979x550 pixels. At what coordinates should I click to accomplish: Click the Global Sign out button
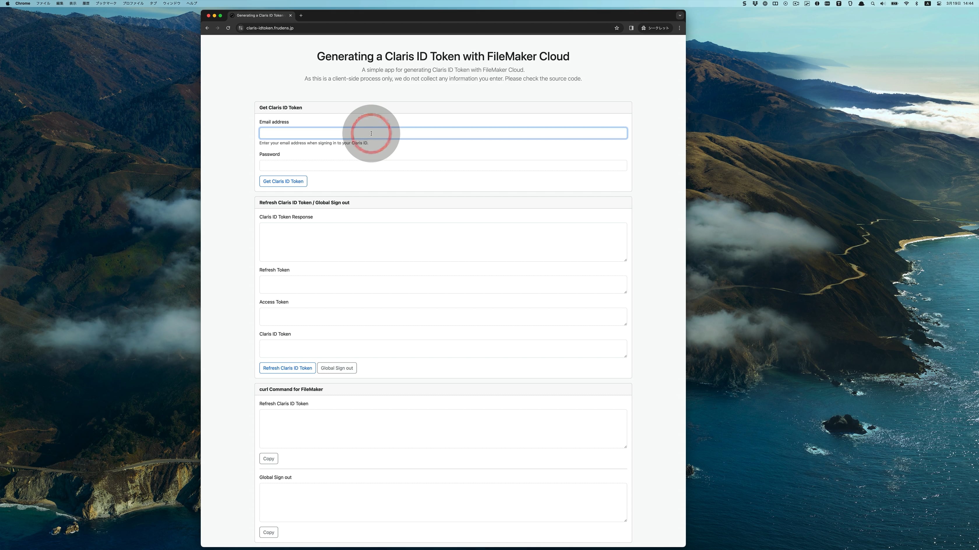(336, 368)
